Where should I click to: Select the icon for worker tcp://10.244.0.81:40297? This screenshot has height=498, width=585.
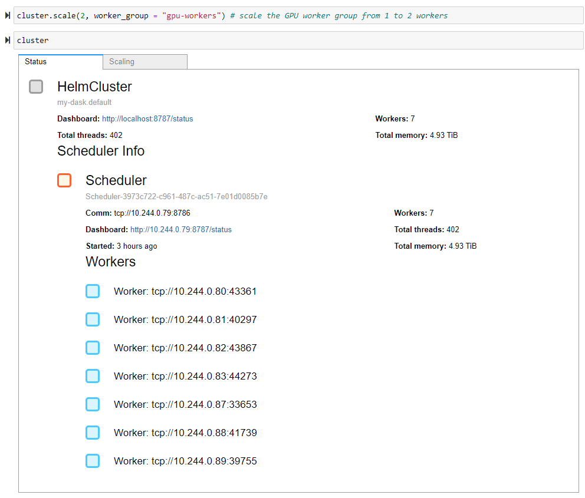point(93,319)
